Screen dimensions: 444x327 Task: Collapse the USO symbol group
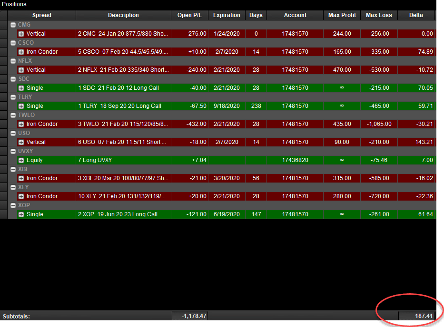13,133
